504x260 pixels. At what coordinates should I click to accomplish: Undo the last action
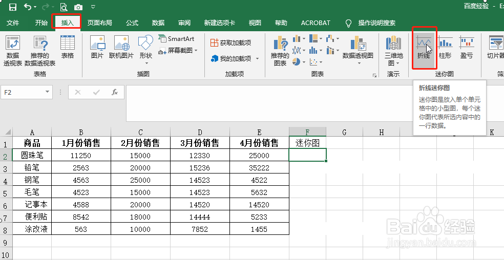[28, 7]
